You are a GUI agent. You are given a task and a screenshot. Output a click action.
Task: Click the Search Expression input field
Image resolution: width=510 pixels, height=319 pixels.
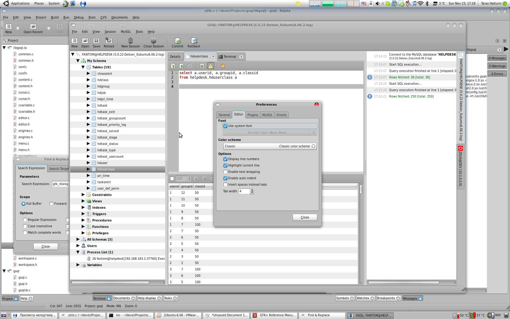point(60,184)
